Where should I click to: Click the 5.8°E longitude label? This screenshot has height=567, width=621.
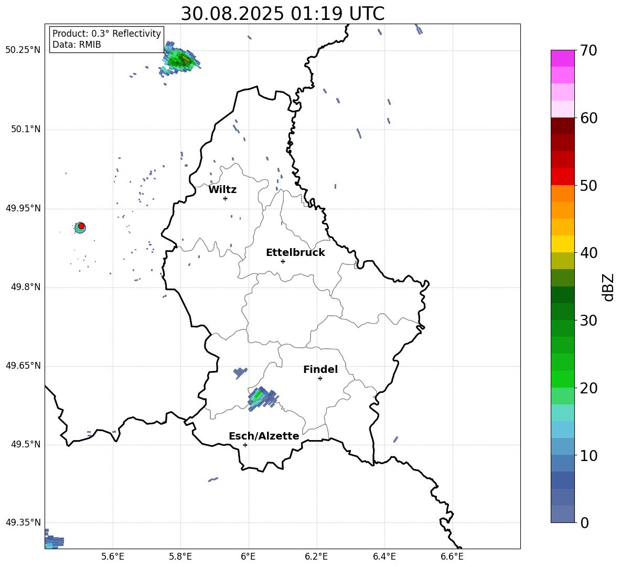click(x=180, y=557)
